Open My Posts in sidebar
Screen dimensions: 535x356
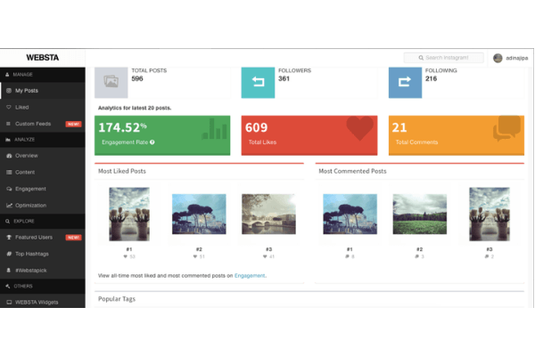(x=43, y=91)
